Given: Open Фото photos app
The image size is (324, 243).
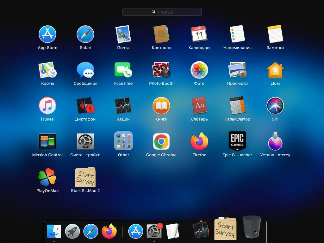Looking at the screenshot, I should [199, 70].
